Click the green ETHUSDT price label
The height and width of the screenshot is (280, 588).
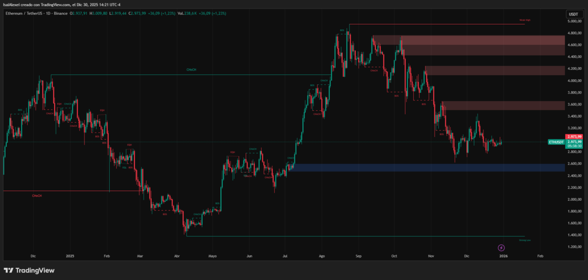(556, 142)
